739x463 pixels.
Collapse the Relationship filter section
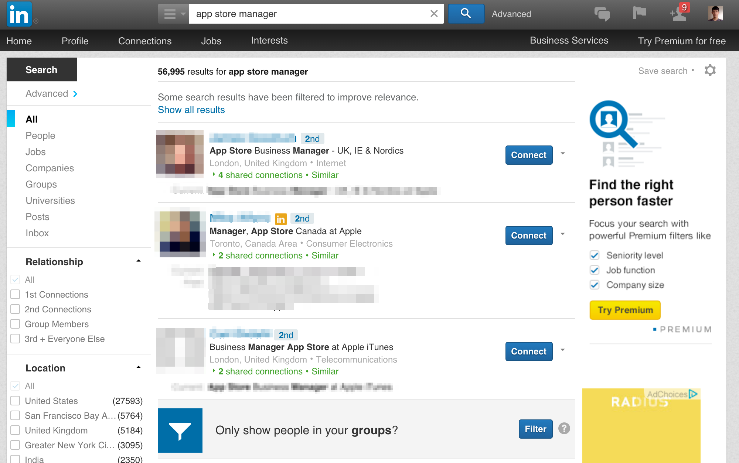[x=139, y=261]
